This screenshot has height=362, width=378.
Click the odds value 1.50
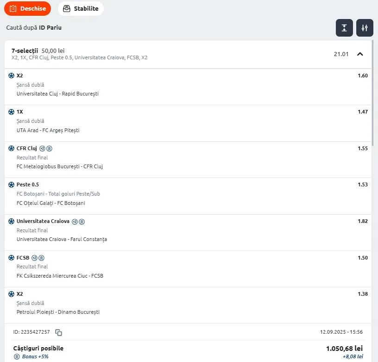tap(363, 258)
